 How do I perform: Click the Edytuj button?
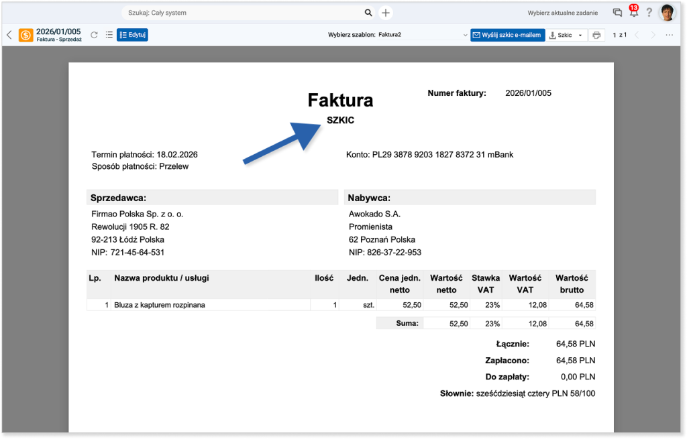[132, 35]
